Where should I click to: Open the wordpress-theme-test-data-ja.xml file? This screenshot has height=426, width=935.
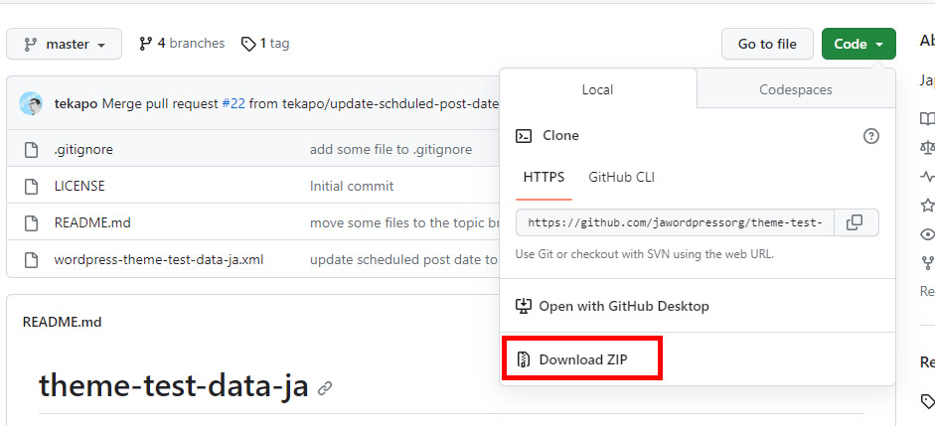coord(159,260)
